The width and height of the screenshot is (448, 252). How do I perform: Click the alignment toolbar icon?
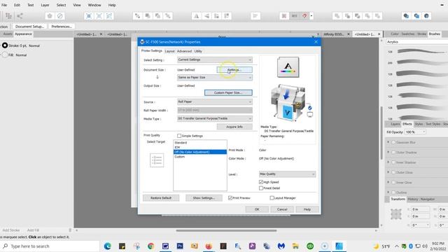pos(255,16)
